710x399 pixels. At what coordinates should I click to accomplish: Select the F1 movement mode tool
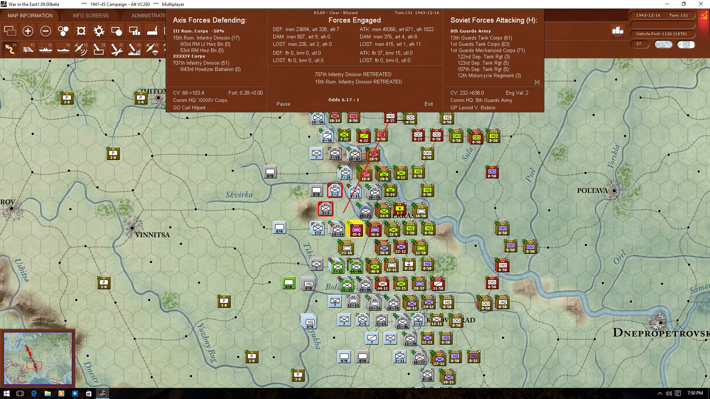pyautogui.click(x=10, y=48)
